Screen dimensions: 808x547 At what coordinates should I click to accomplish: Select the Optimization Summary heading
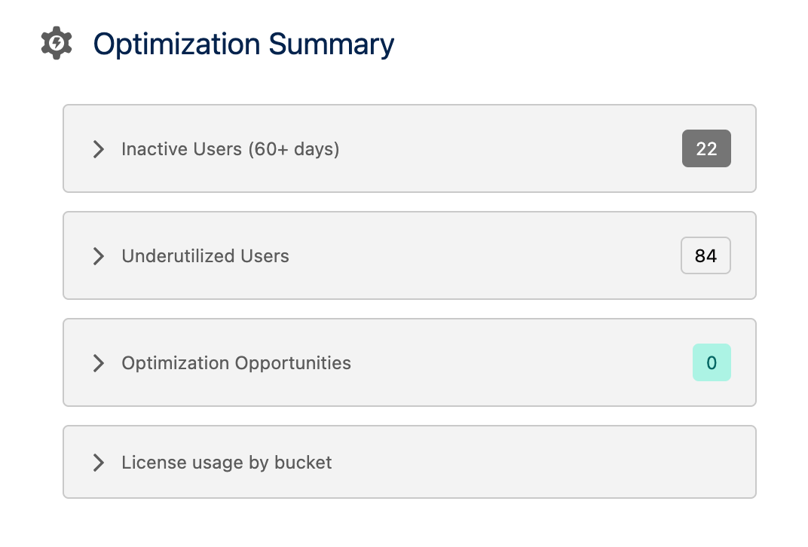[243, 44]
